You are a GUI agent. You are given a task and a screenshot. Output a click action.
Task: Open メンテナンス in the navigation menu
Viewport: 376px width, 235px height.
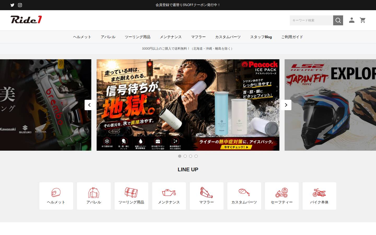171,37
